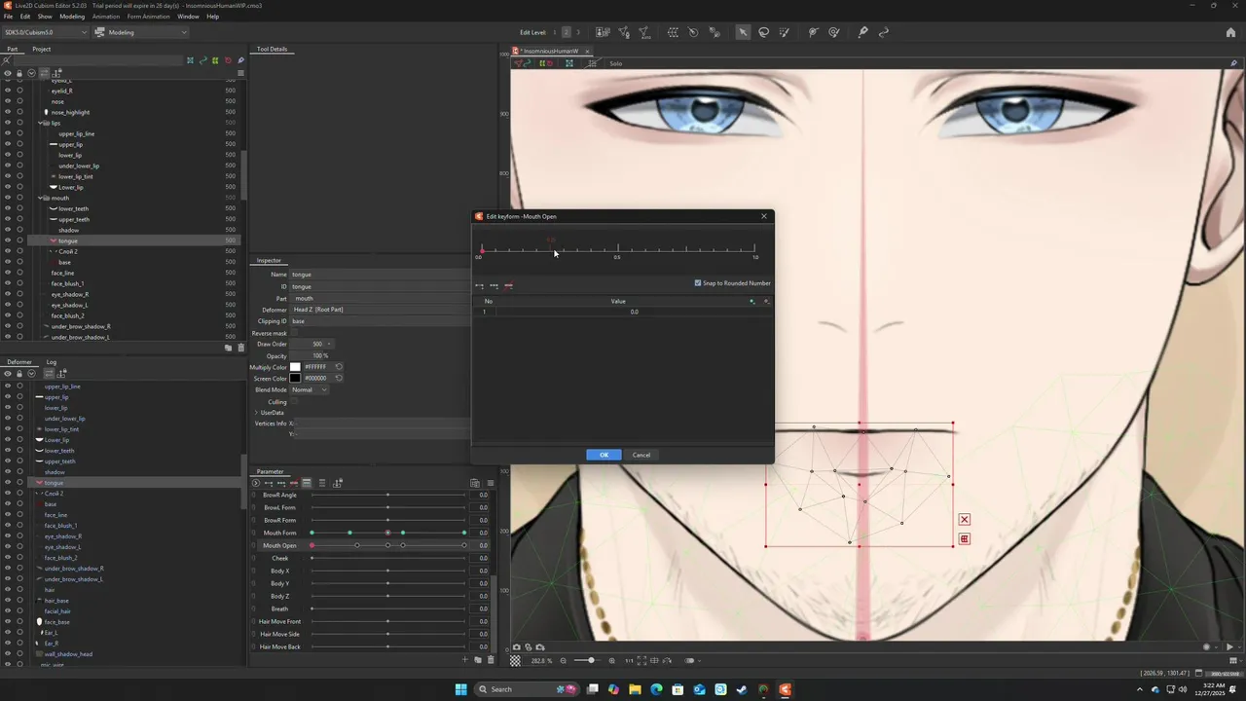Select edit level 2
The height and width of the screenshot is (701, 1246).
tap(566, 32)
